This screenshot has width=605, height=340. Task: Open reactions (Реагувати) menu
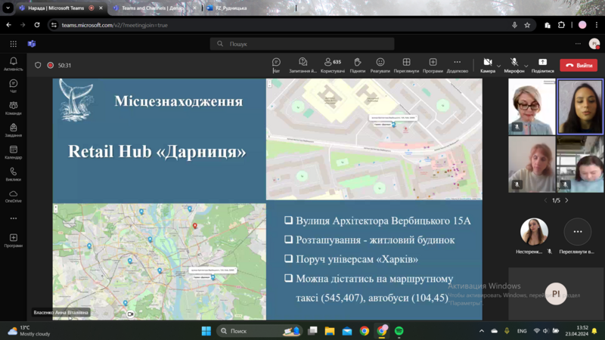[380, 65]
